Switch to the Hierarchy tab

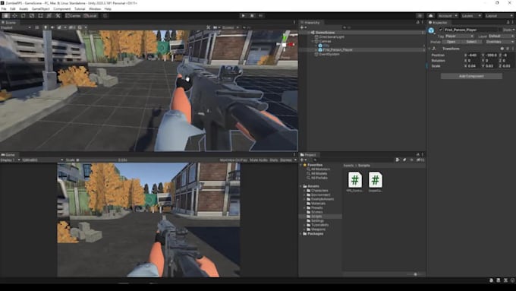click(310, 22)
